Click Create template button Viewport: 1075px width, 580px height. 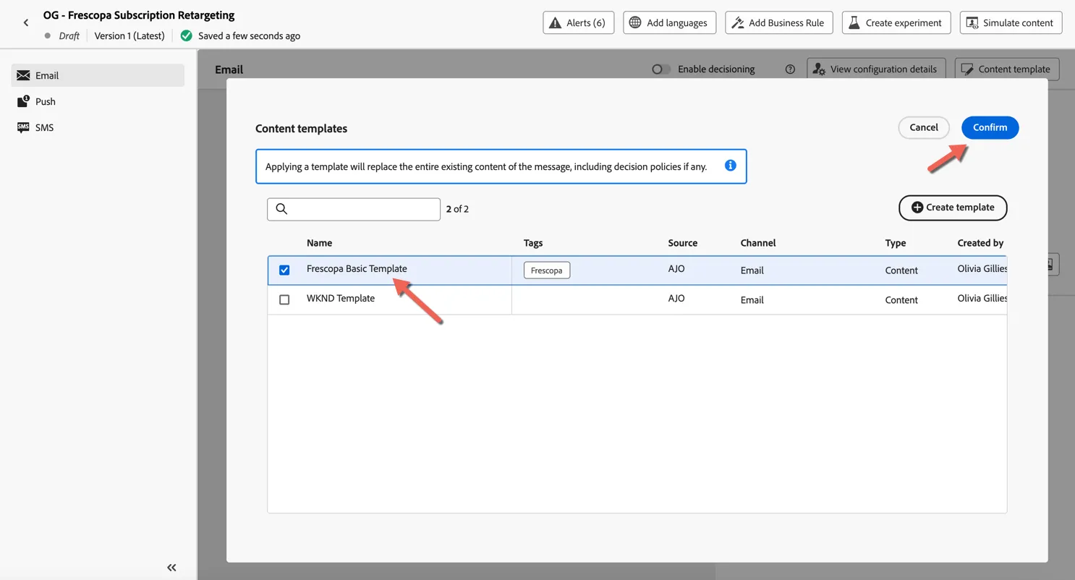tap(953, 208)
